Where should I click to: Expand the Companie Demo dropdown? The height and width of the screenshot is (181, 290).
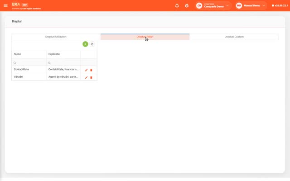coord(227,6)
